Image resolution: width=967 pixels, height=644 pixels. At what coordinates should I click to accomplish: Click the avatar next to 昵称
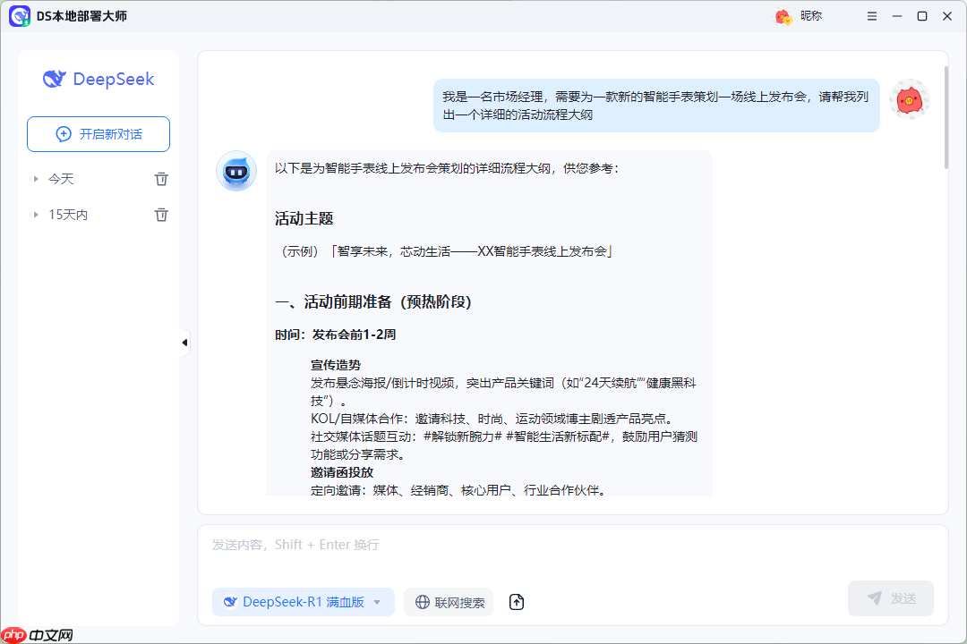click(782, 15)
